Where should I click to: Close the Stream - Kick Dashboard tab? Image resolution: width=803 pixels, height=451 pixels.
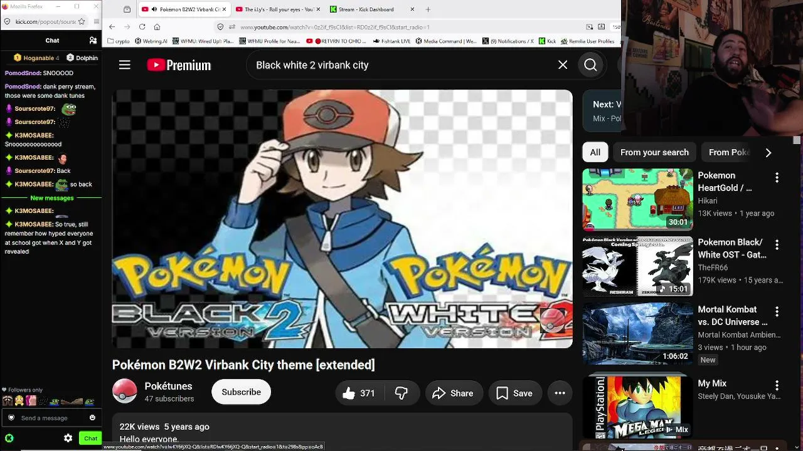click(412, 9)
